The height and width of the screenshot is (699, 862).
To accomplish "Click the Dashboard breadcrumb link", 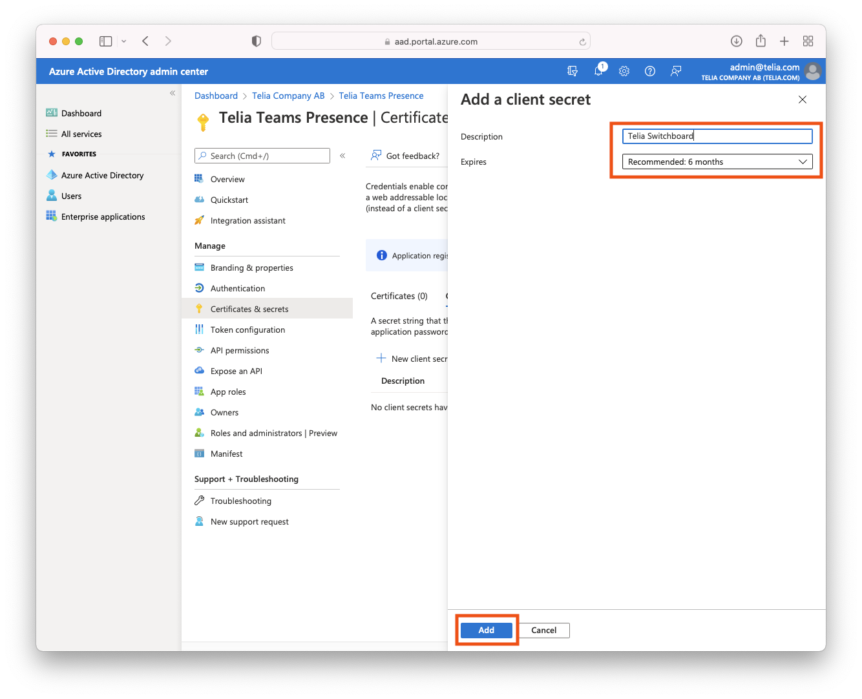I will click(216, 96).
